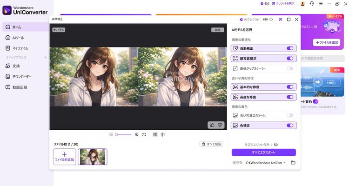Maximize the 画像補正 dialog

[x=289, y=20]
